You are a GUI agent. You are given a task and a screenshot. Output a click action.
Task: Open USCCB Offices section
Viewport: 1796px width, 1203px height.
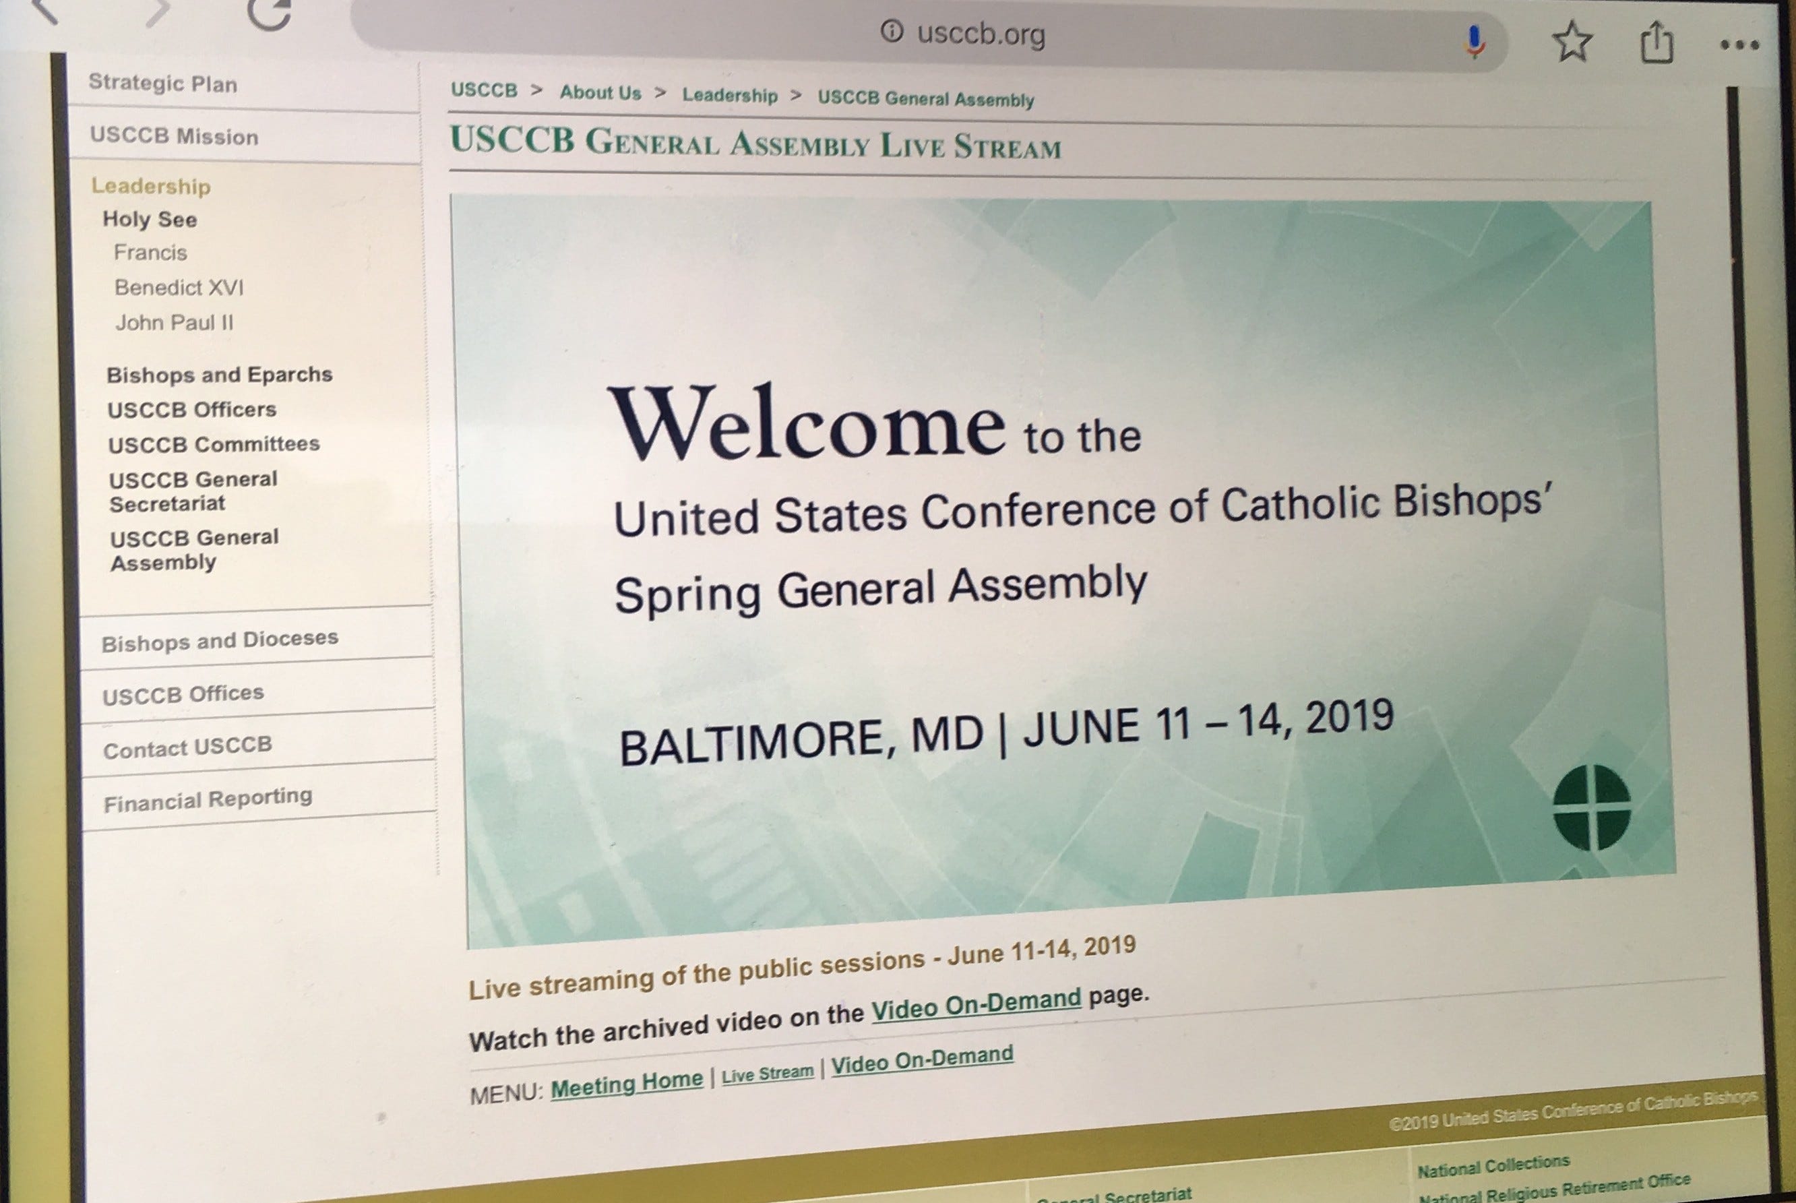pos(183,694)
